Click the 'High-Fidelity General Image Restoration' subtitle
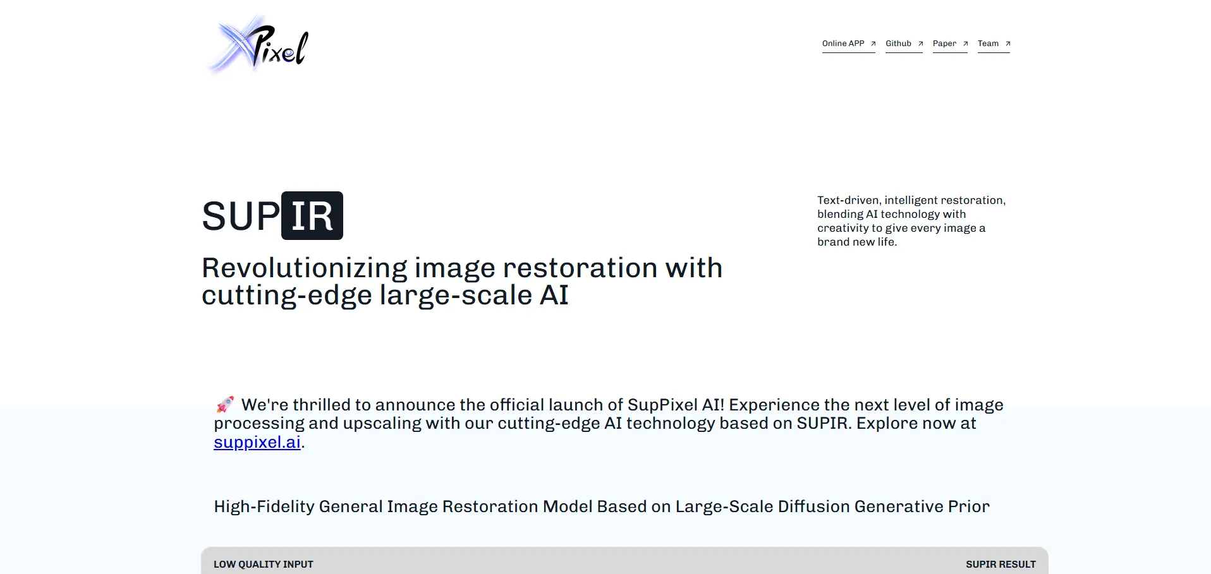 pyautogui.click(x=601, y=506)
